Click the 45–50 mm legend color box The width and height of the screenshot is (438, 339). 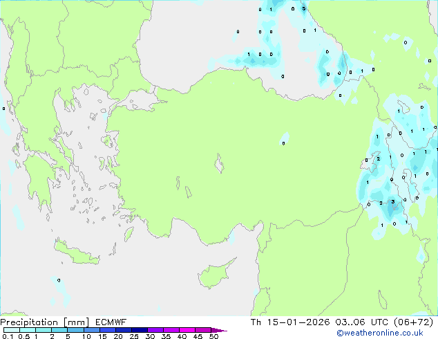click(x=203, y=330)
